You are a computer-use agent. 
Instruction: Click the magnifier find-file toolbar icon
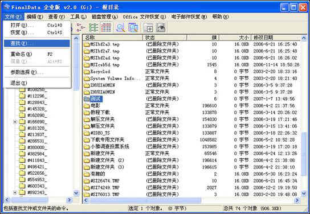click(x=120, y=27)
